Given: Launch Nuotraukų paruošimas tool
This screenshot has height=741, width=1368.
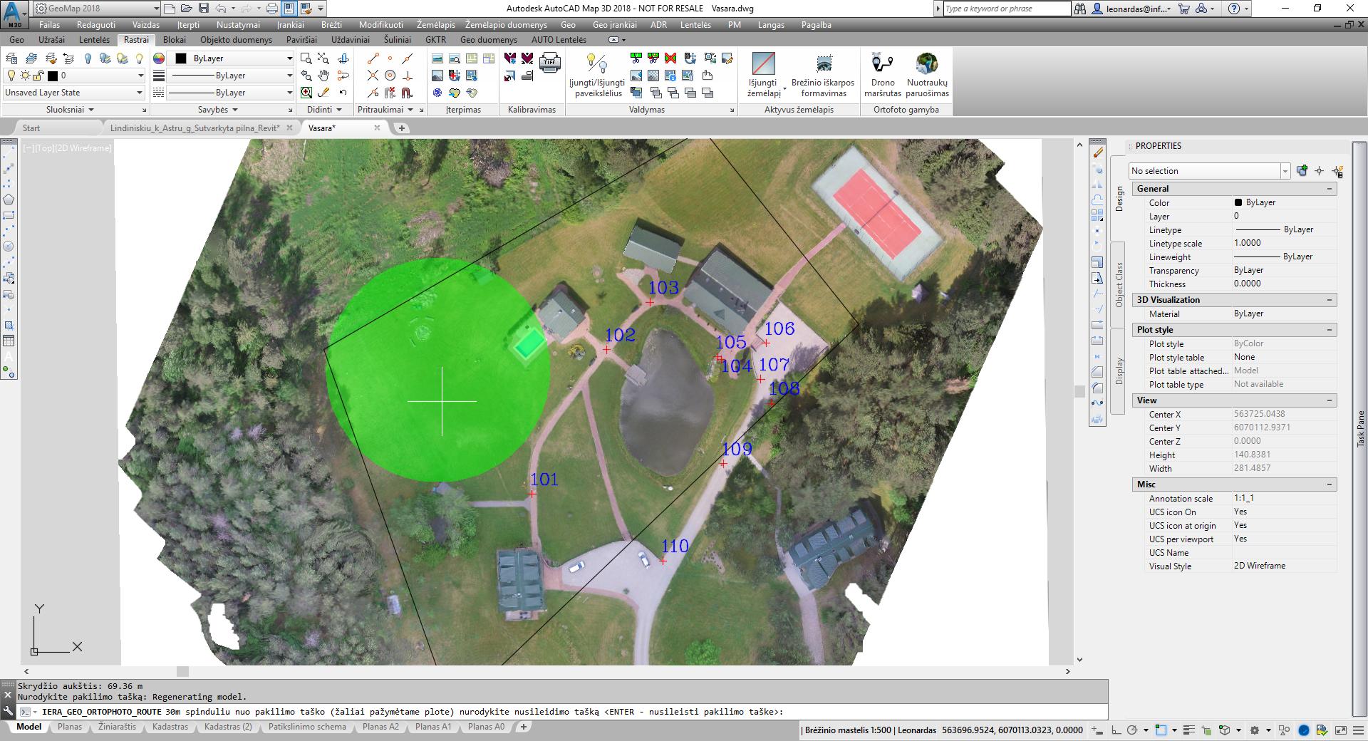Looking at the screenshot, I should coord(927,75).
